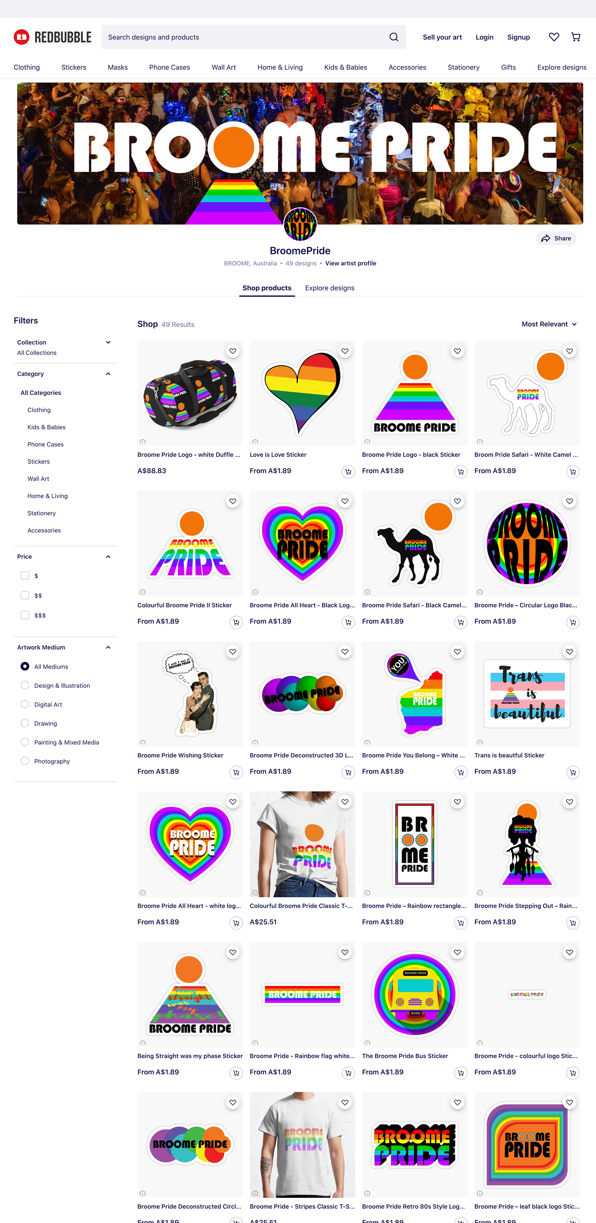
Task: Select the Digital Art medium option
Action: (x=25, y=704)
